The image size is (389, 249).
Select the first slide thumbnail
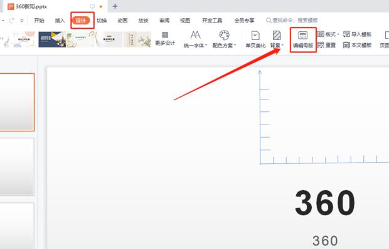tap(17, 102)
